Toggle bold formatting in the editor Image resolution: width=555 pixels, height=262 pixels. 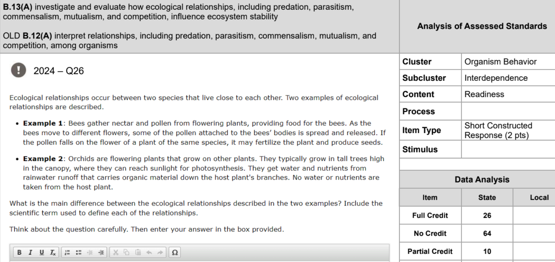(19, 253)
